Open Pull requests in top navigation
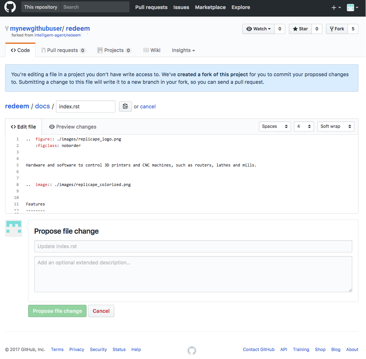The image size is (366, 359). 151,7
